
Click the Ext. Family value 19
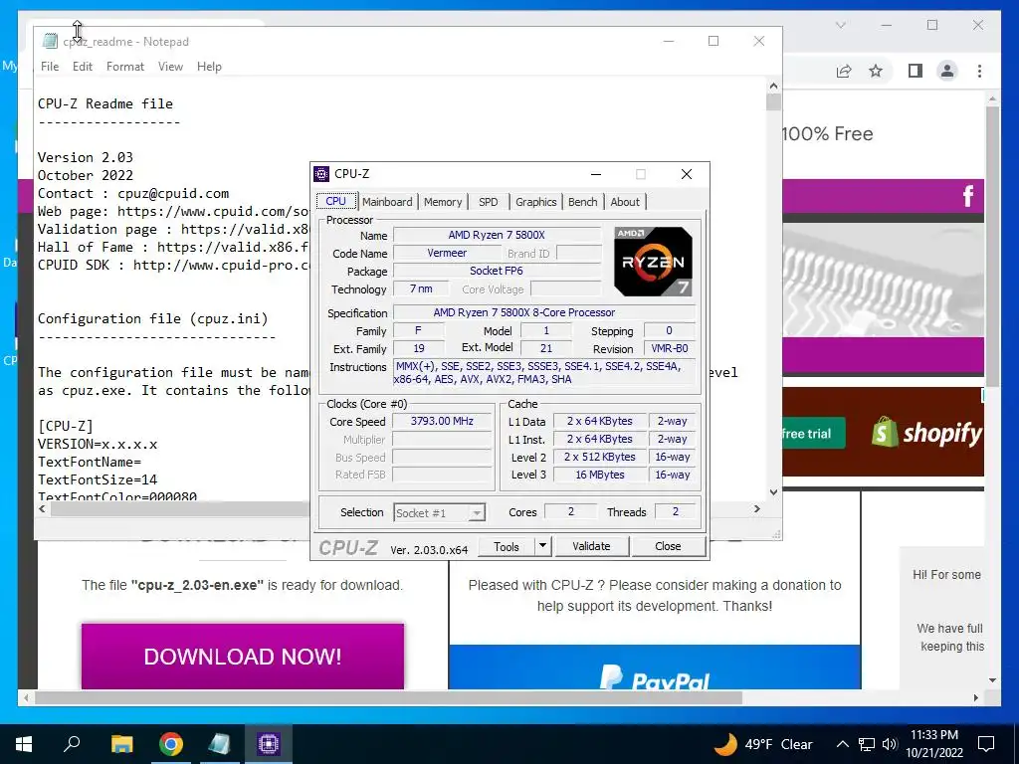pos(419,349)
